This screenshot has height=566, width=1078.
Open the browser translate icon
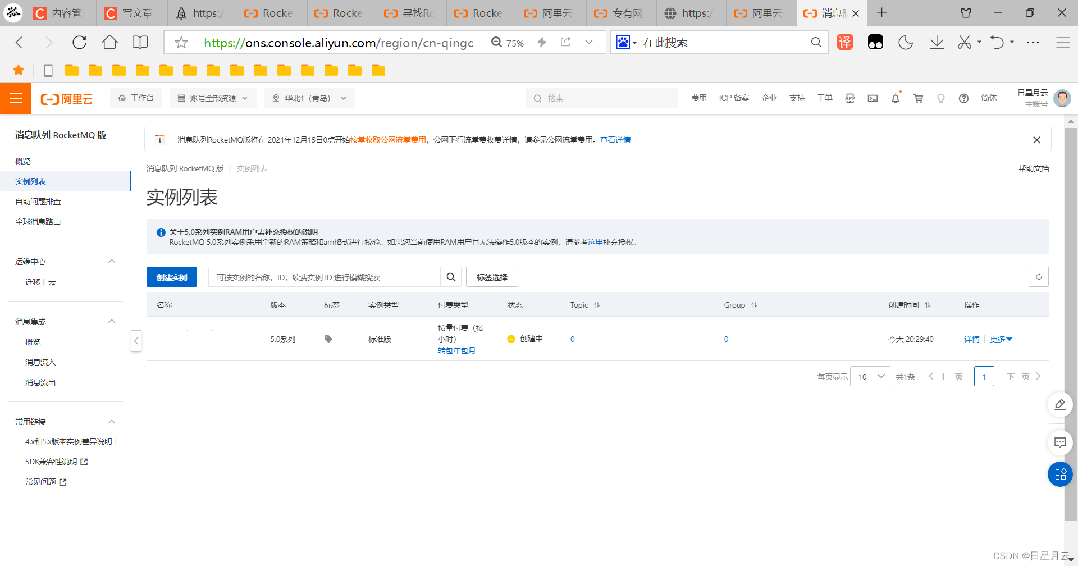[x=845, y=43]
